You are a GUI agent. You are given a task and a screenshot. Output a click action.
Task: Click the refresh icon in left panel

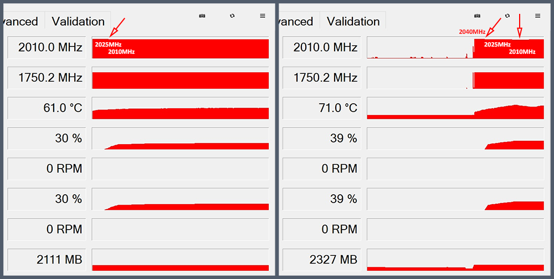pyautogui.click(x=233, y=16)
